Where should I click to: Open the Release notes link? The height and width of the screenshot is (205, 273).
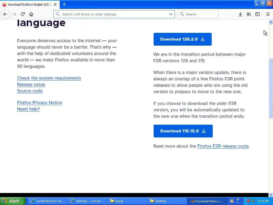coord(31,85)
